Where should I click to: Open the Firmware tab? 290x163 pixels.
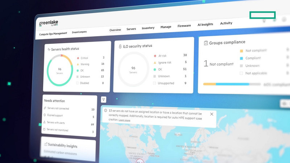[x=184, y=26]
